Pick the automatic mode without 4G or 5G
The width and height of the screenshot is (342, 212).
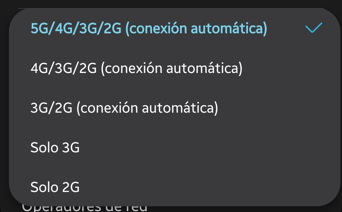coord(124,108)
